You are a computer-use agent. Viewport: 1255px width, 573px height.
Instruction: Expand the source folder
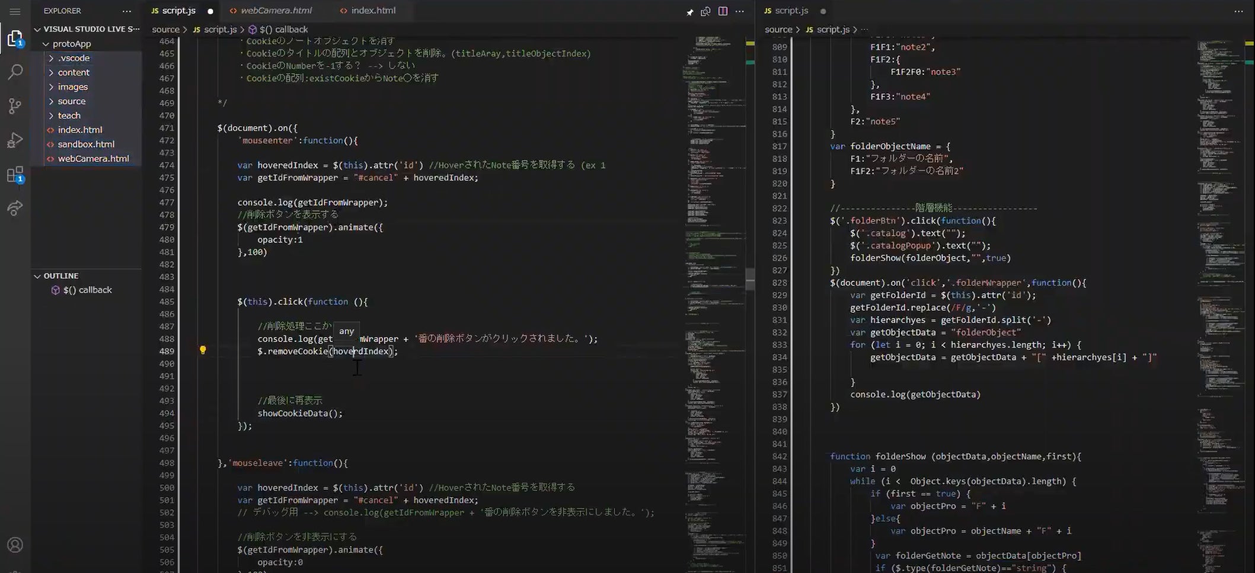[71, 101]
